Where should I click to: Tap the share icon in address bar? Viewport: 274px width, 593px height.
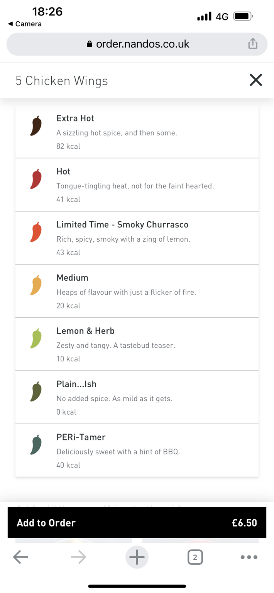(x=253, y=44)
